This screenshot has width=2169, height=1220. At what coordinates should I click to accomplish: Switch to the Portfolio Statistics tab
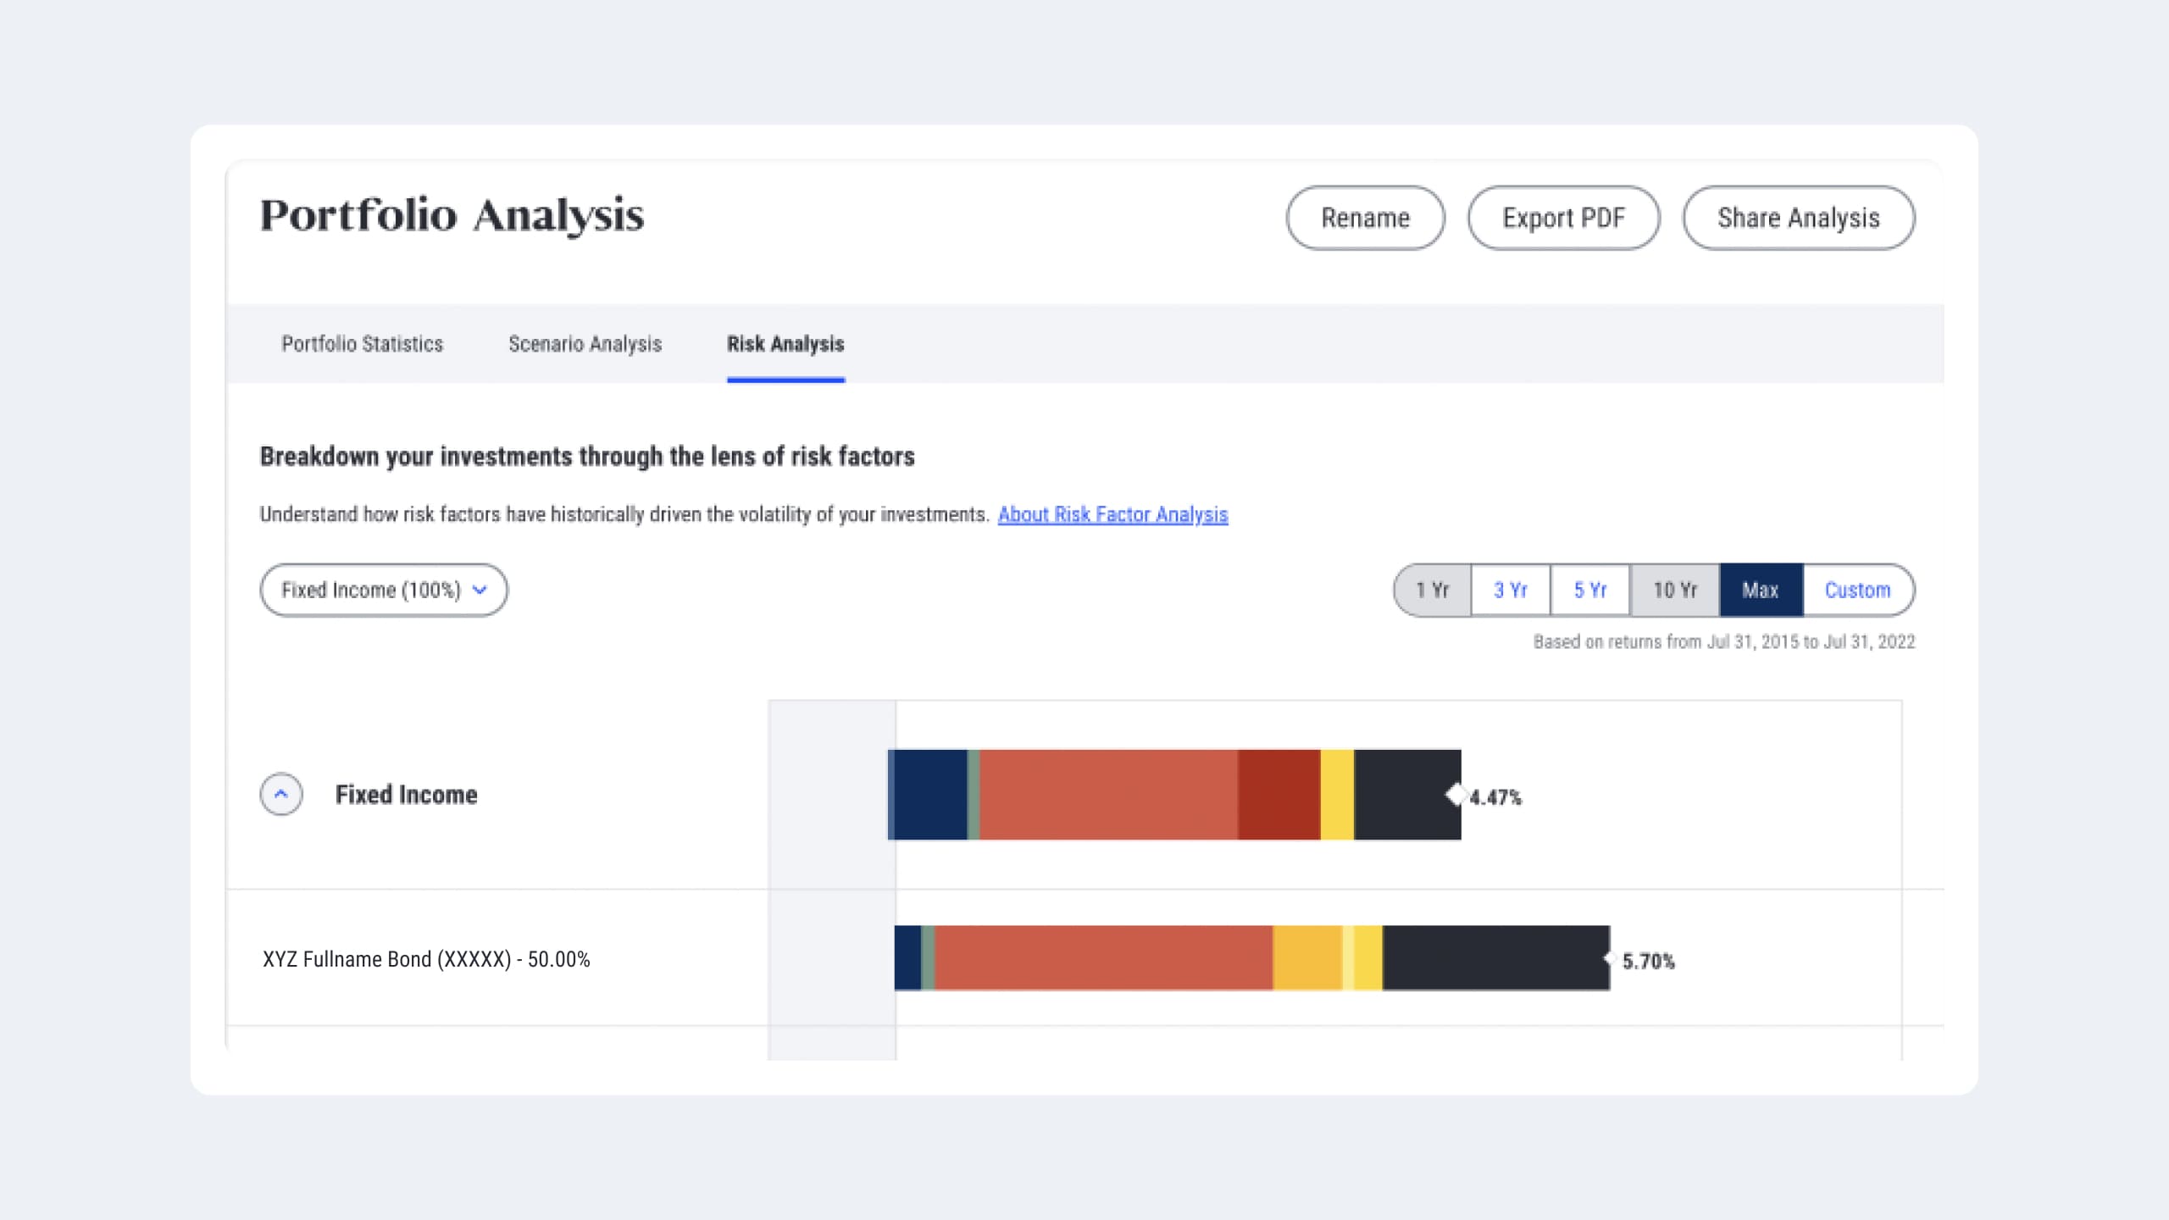click(x=362, y=344)
